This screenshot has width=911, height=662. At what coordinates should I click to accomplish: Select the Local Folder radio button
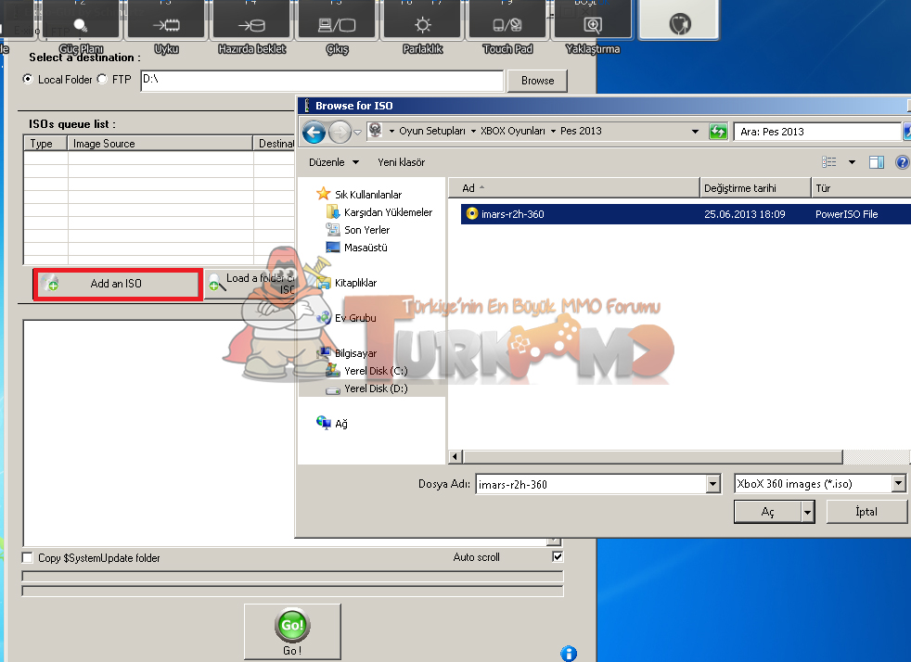pyautogui.click(x=27, y=79)
